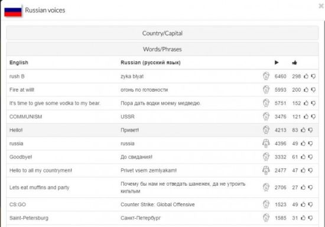Viewport: 325px width, 227px height.
Task: Like the 'Saint-Petersburg' phrase
Action: point(303,218)
